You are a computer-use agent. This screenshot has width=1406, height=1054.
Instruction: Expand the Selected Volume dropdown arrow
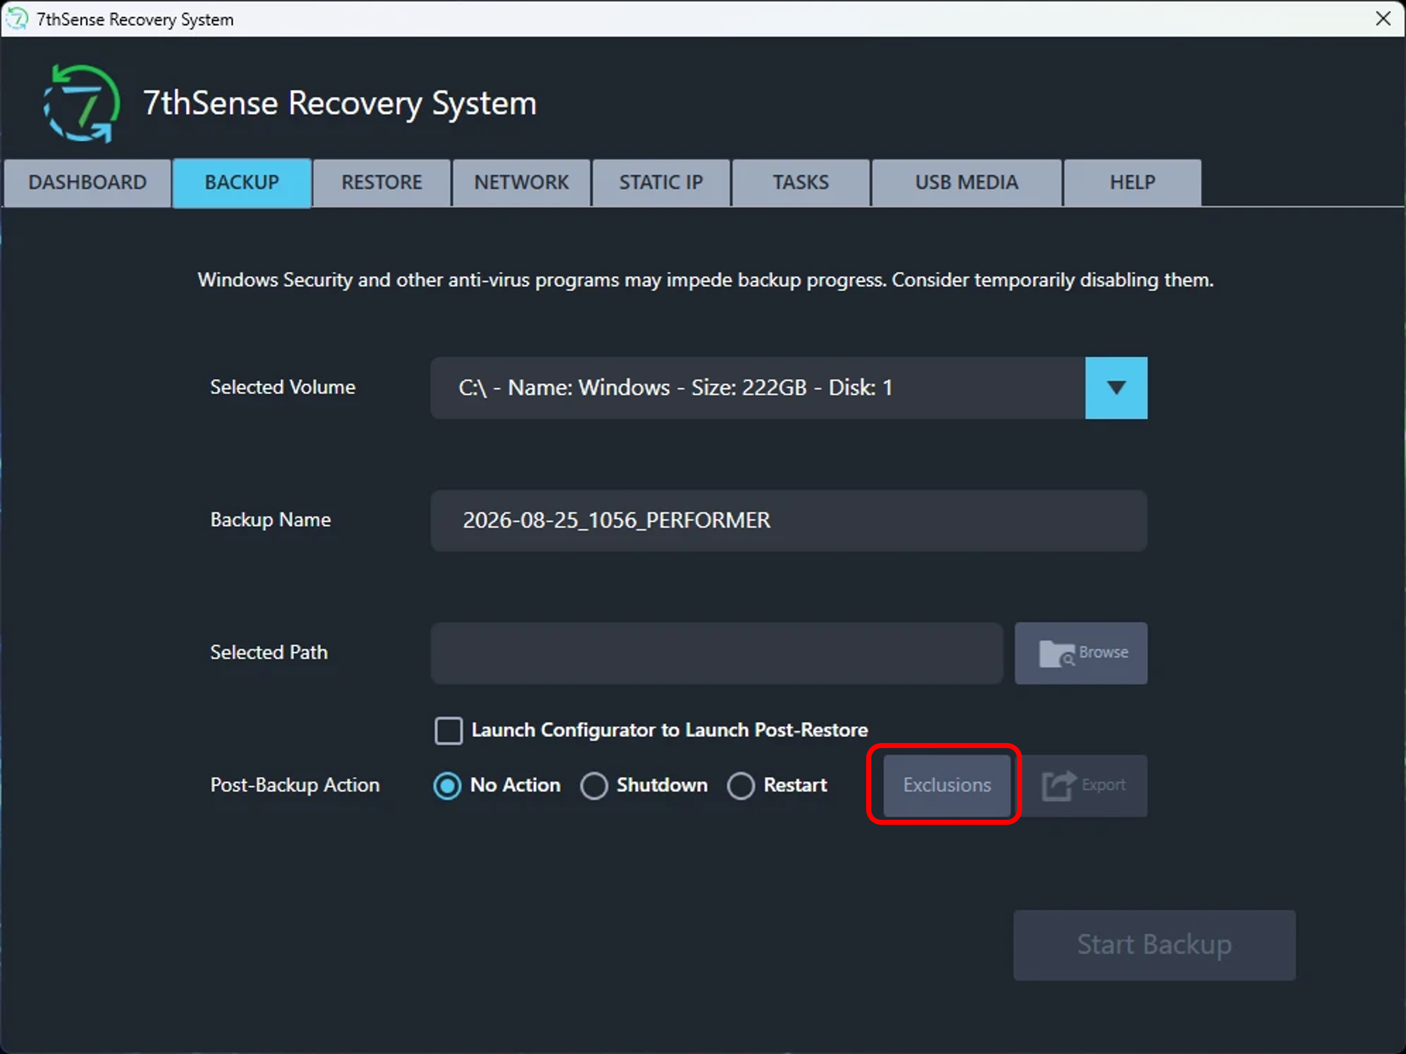[x=1116, y=388]
